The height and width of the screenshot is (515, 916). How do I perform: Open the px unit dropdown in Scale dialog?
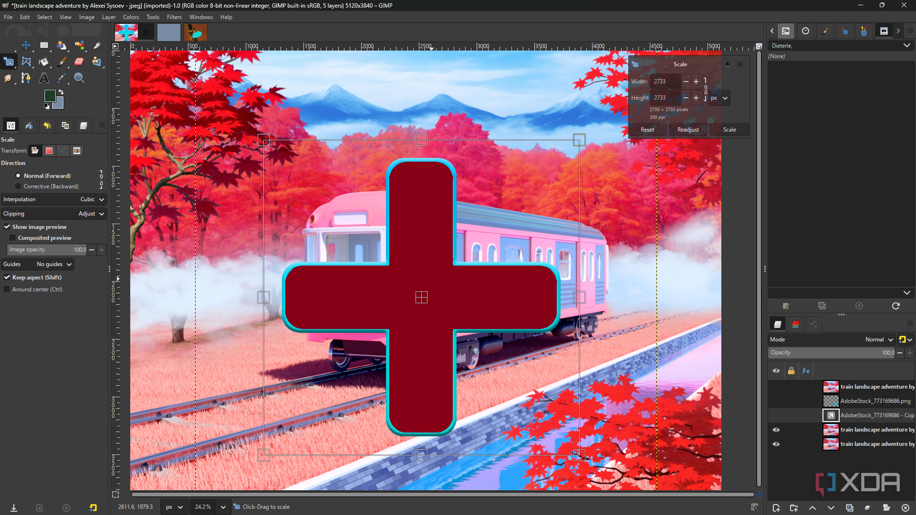click(719, 98)
